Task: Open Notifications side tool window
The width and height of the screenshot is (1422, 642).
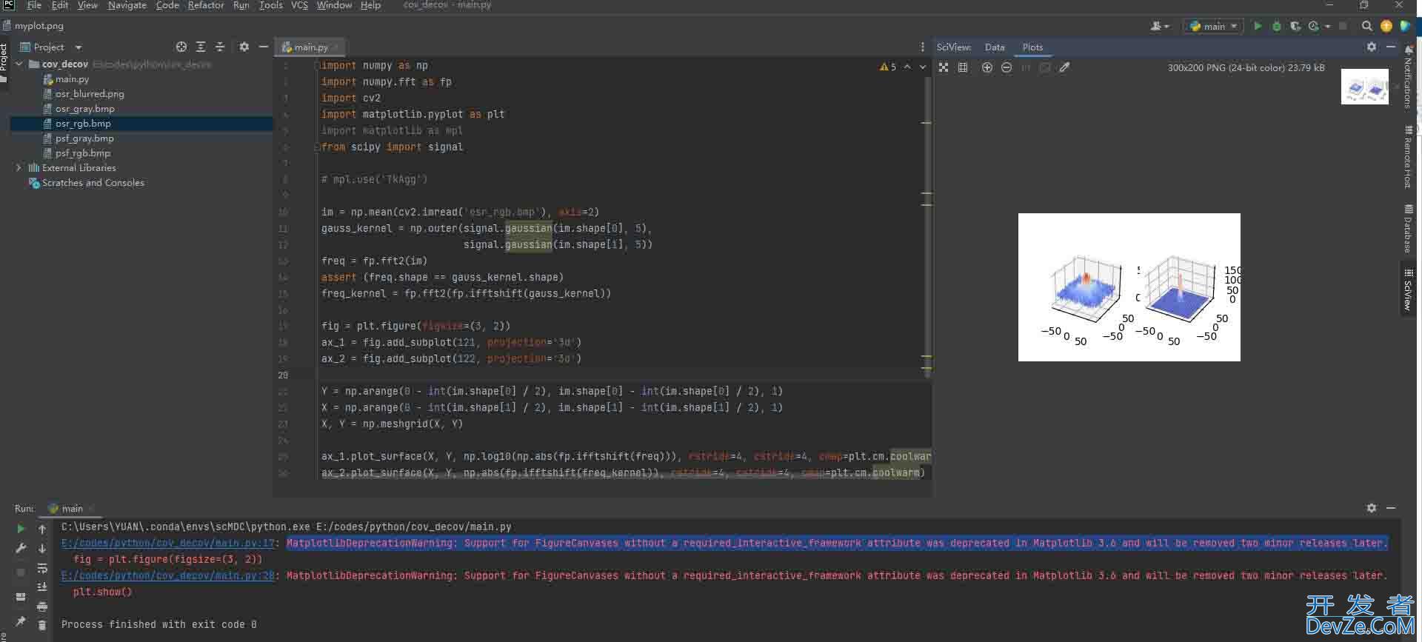Action: (x=1408, y=77)
